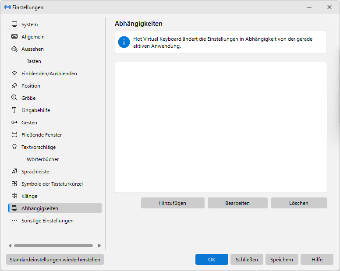Click the Symbole der Tastaturkürzel icon

point(14,184)
